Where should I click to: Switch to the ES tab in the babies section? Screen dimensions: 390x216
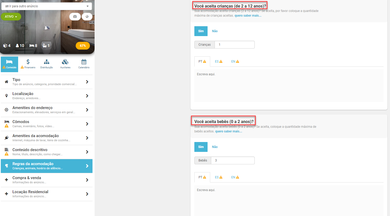pos(218,177)
